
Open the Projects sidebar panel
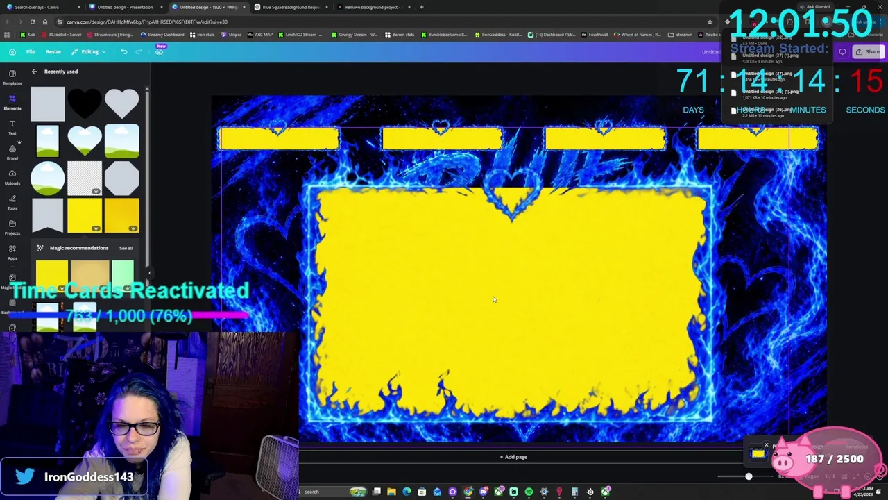(12, 227)
